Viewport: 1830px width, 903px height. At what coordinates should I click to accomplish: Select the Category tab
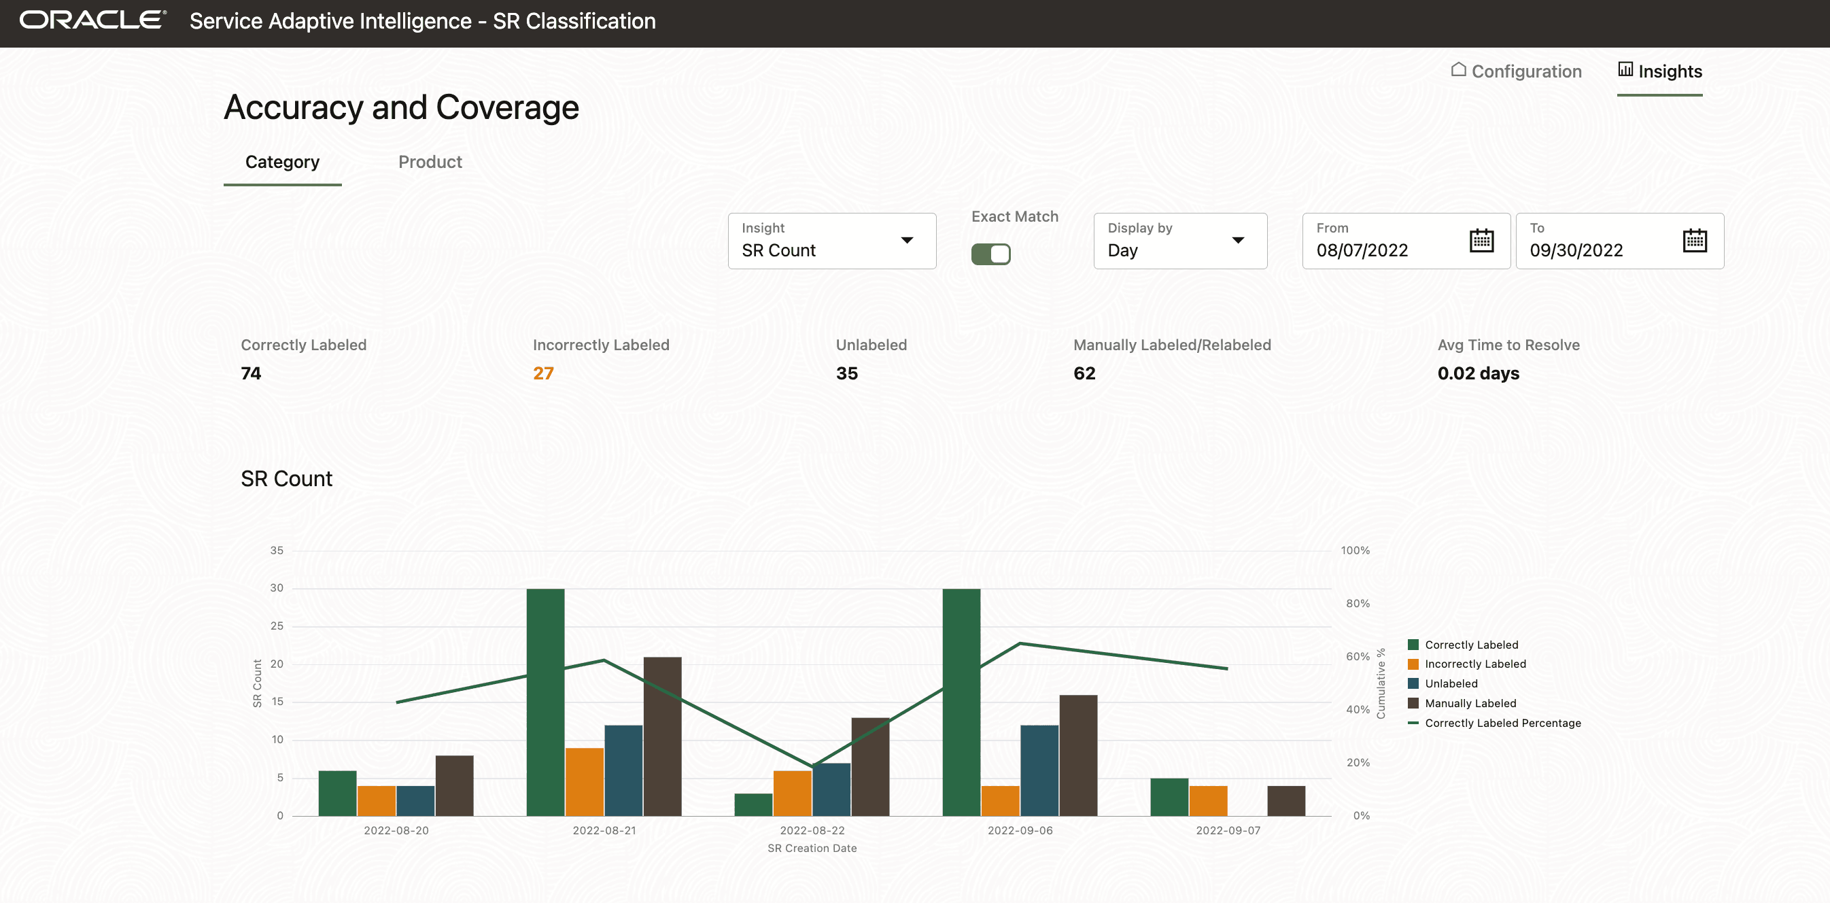pos(282,162)
